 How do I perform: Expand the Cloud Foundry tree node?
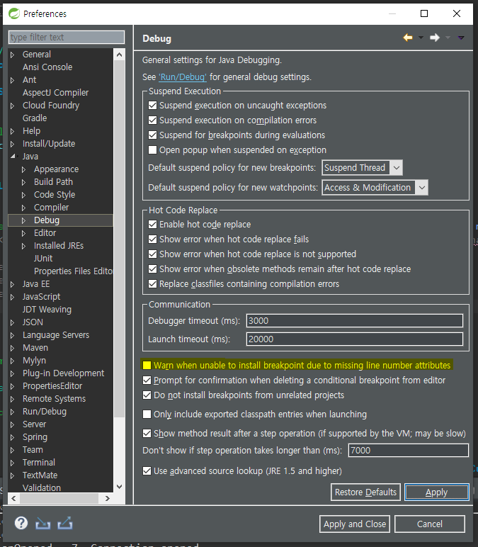point(13,106)
